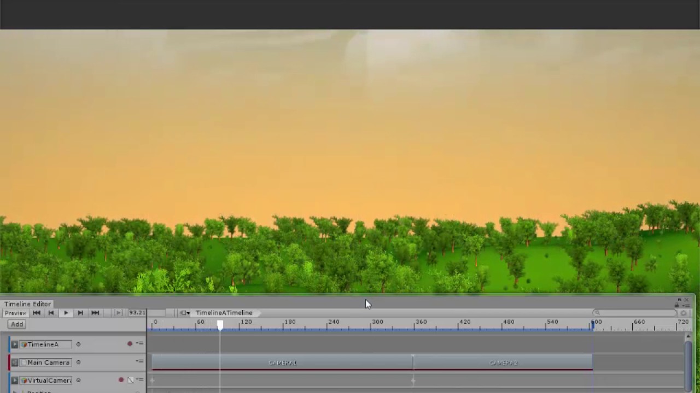Viewport: 700px width, 393px height.
Task: Click the scroll-up arrow of track list
Action: click(x=688, y=335)
